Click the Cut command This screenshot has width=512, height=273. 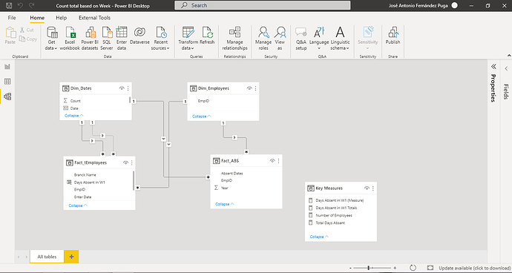coord(27,30)
